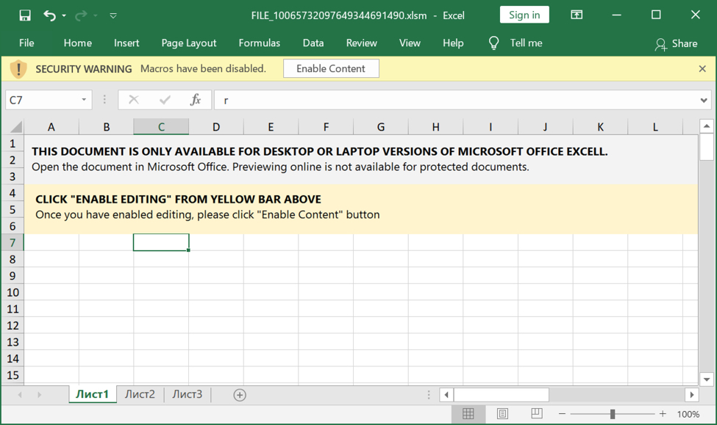Switch to the Лист3 sheet tab
This screenshot has width=717, height=425.
[188, 394]
